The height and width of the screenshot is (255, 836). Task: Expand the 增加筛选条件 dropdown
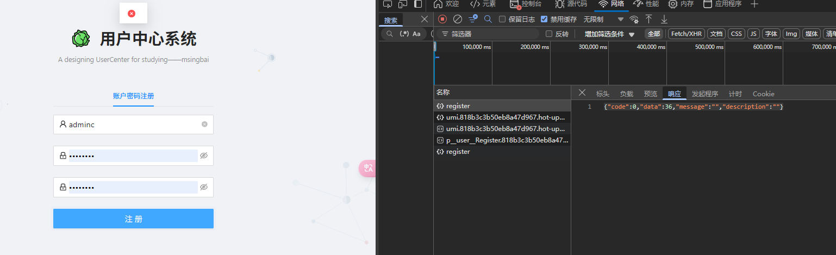pyautogui.click(x=609, y=34)
